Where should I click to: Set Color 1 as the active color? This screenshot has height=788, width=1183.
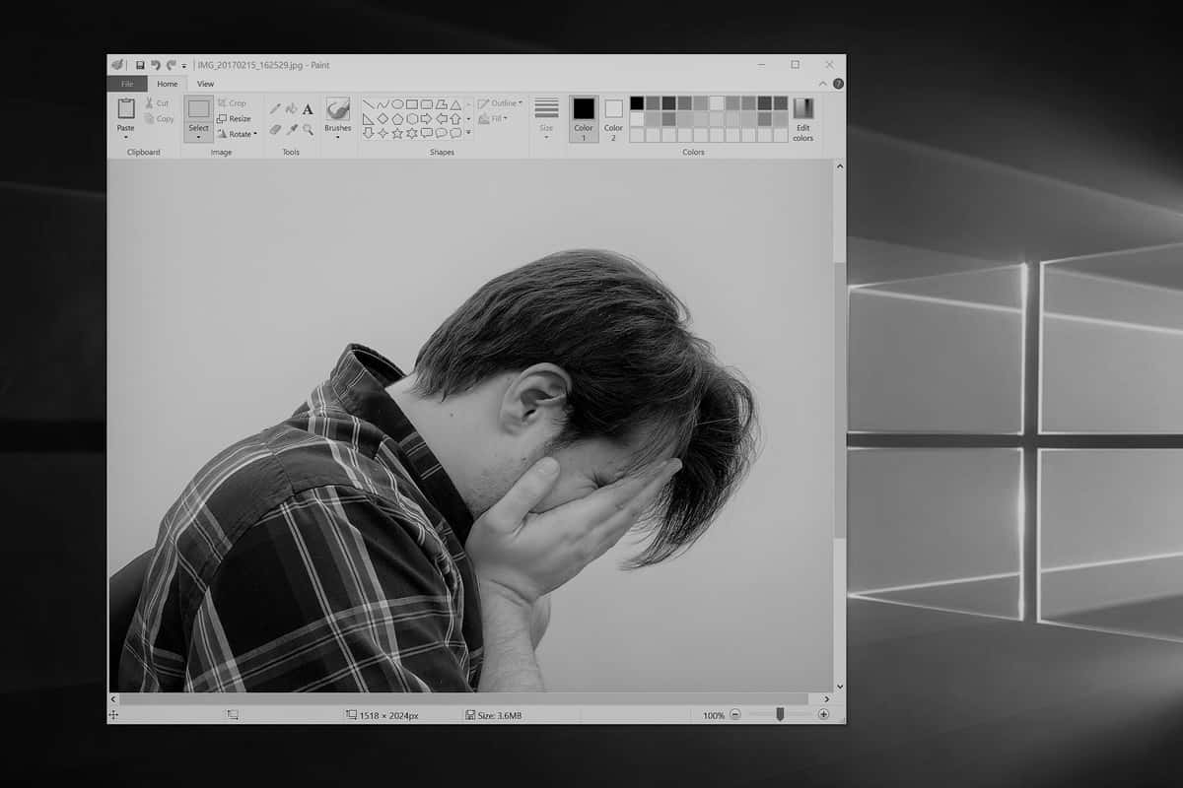[584, 115]
